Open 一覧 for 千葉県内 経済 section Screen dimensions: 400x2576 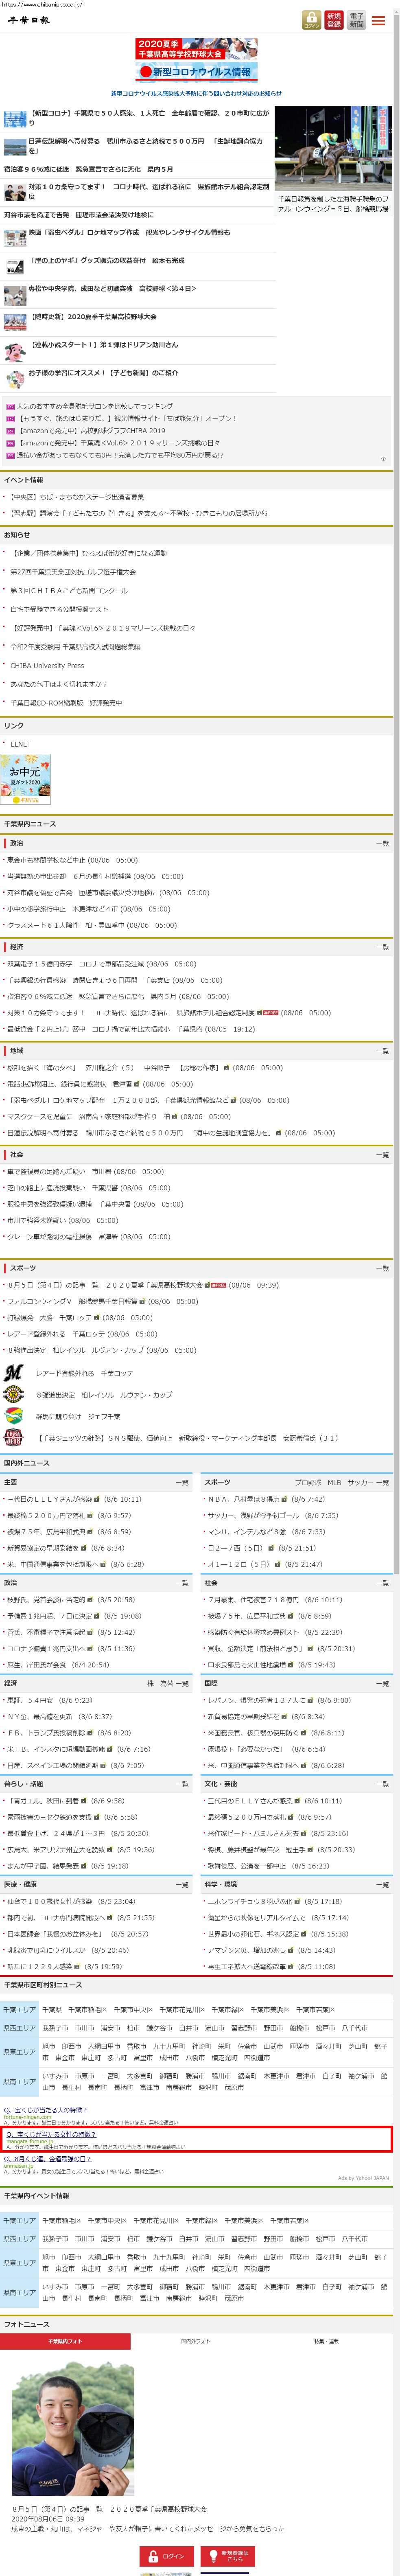pos(382,947)
